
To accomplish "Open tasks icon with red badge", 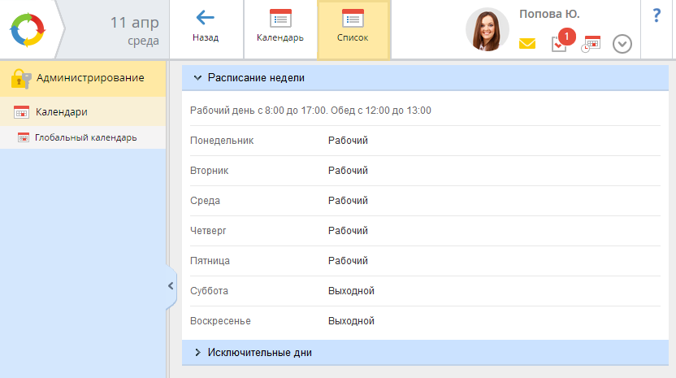I will tap(560, 43).
